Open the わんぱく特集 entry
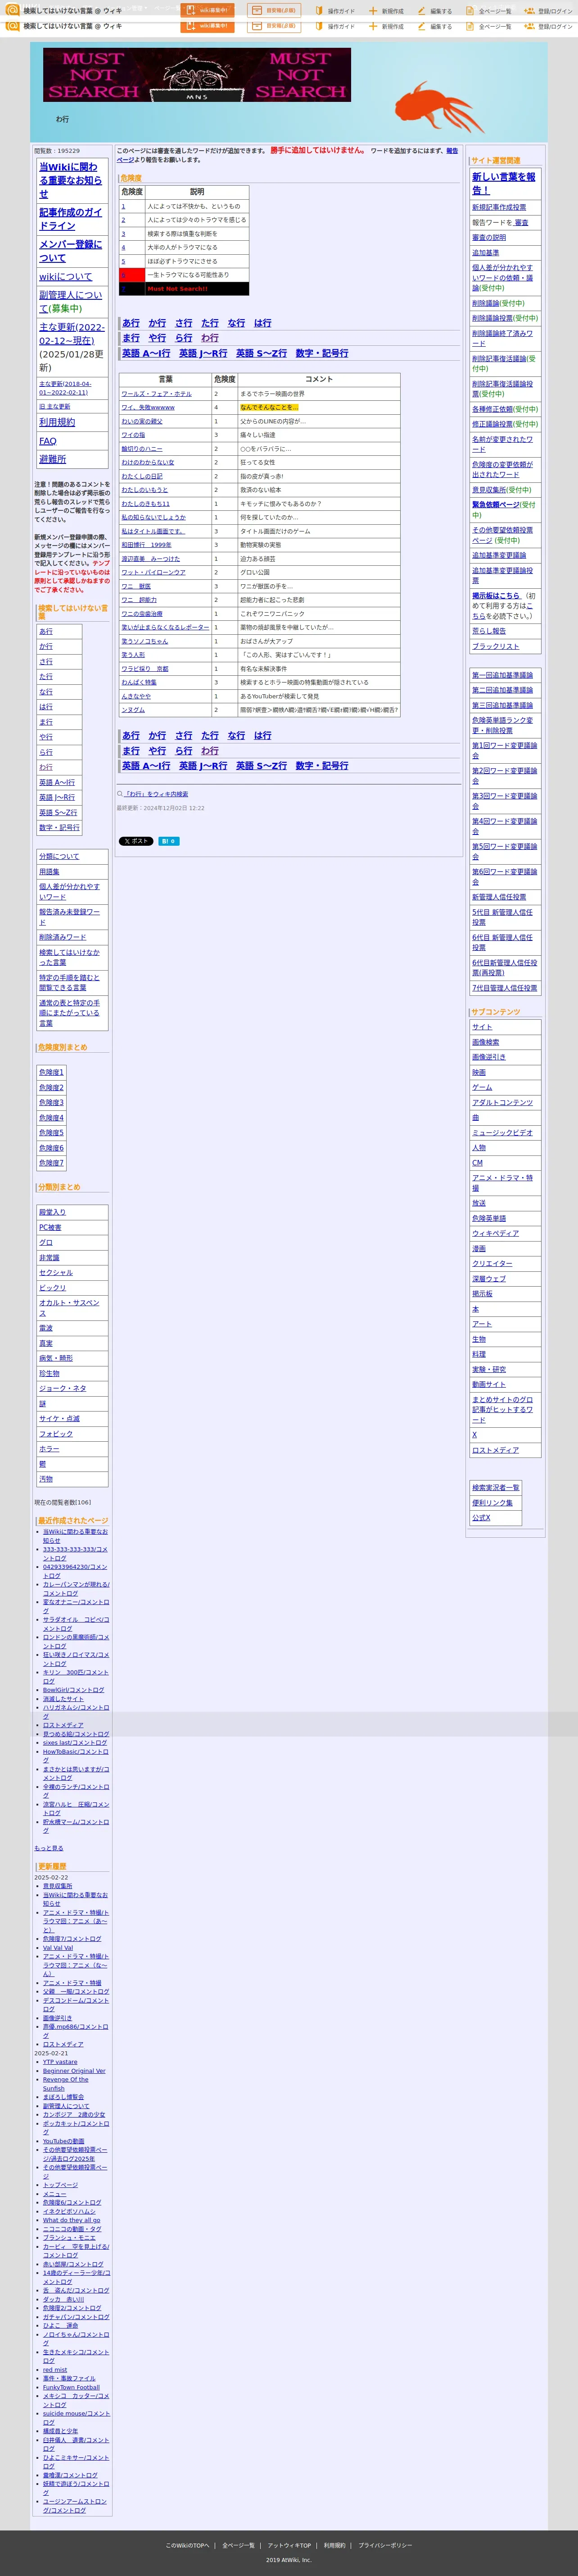This screenshot has width=578, height=2576. point(139,683)
